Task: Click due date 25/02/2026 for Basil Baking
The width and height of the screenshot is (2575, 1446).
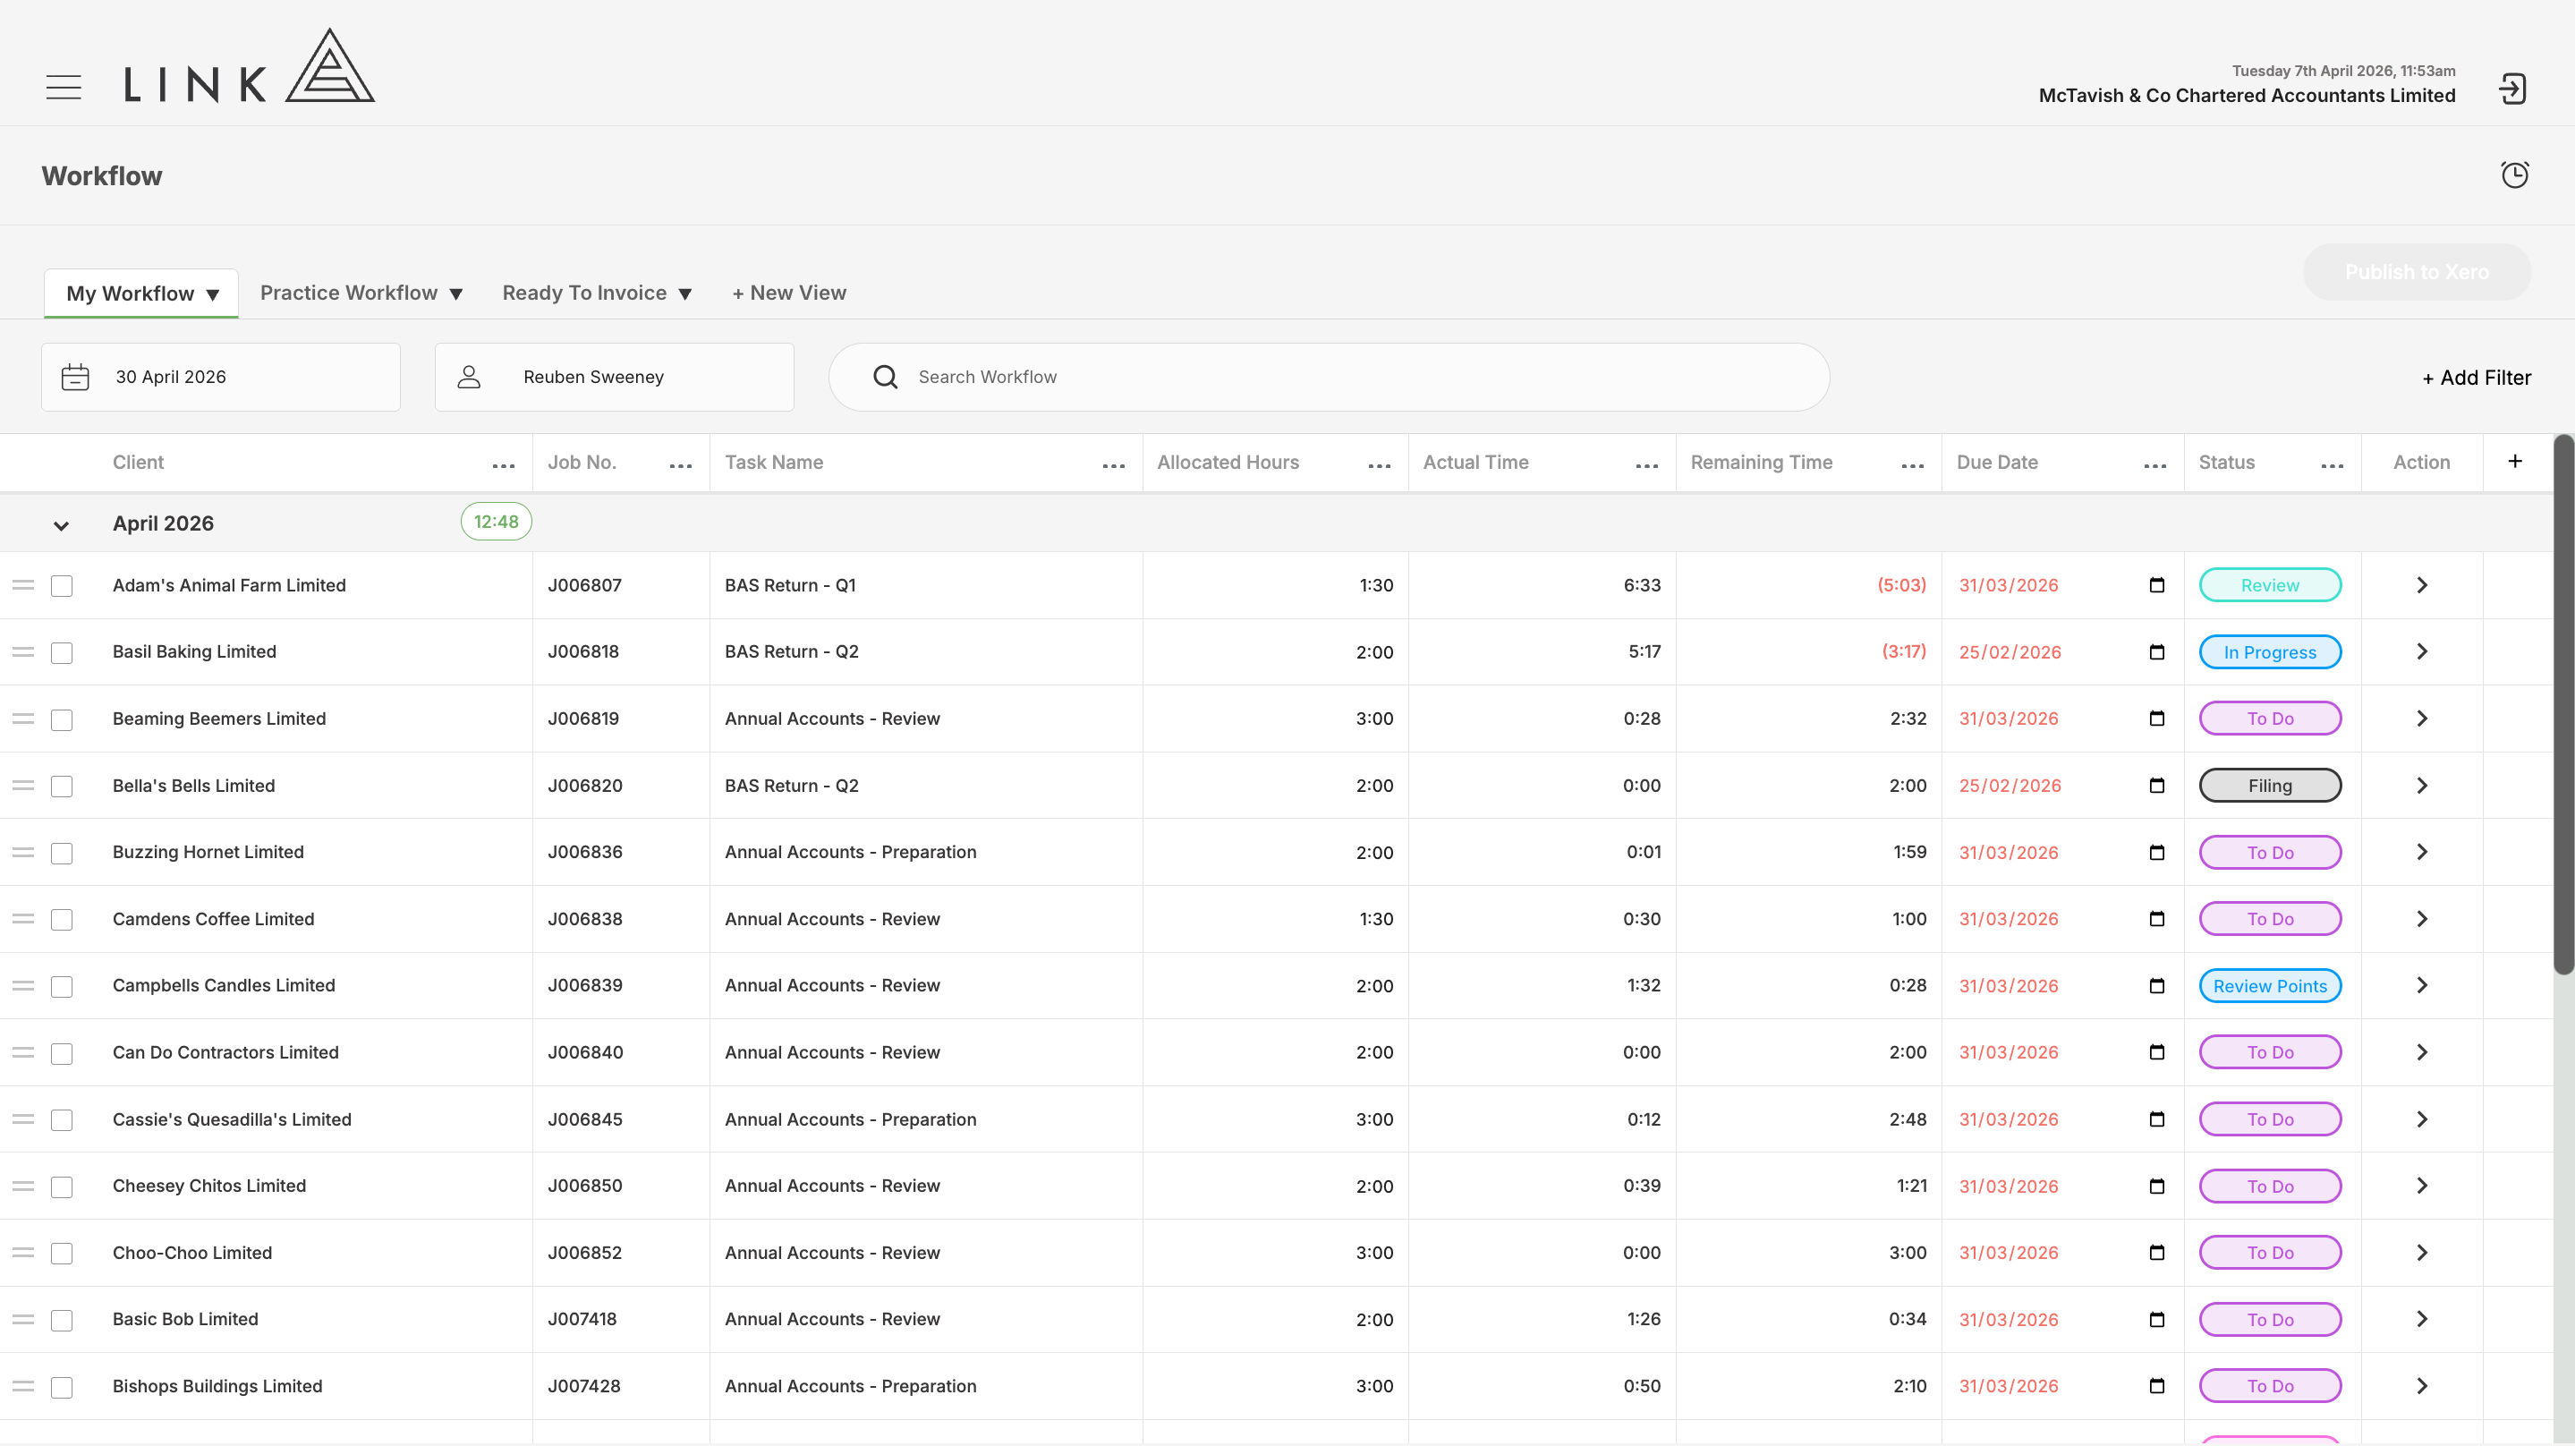Action: (2010, 652)
